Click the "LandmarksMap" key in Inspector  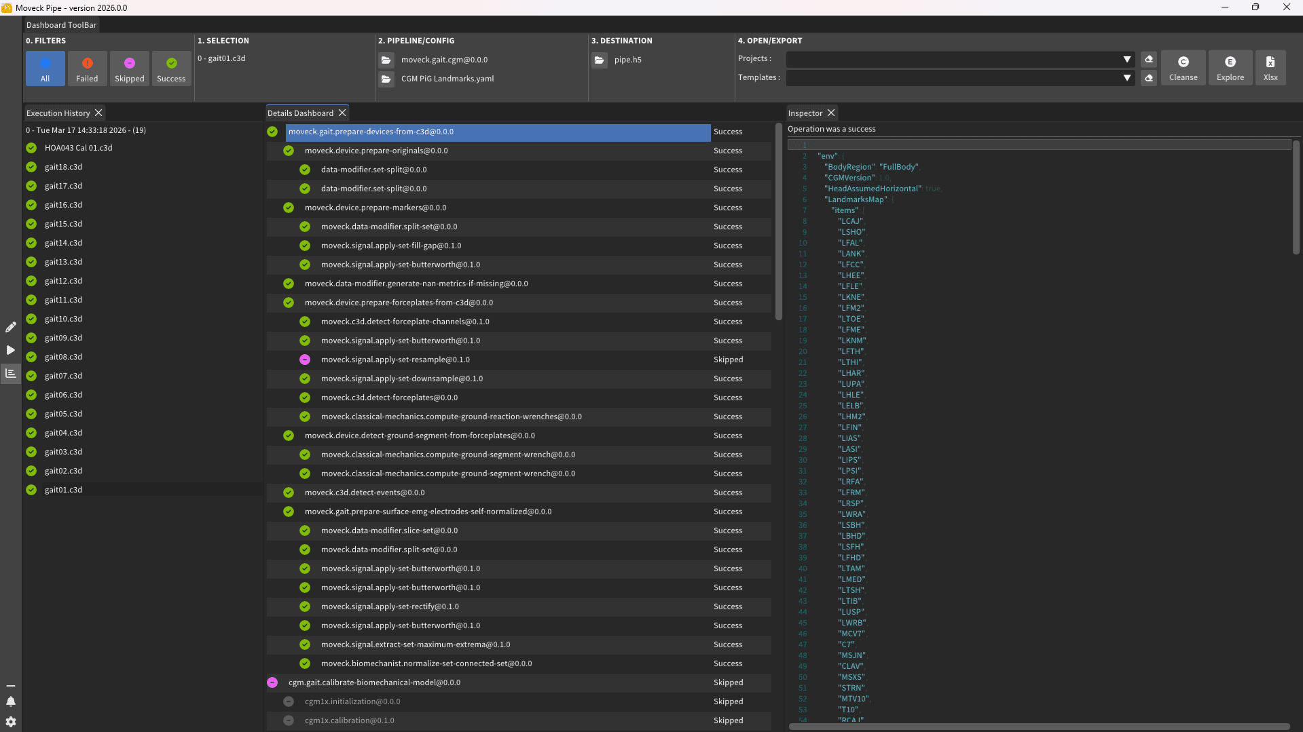[856, 199]
